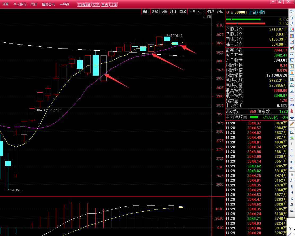Screen dimensions: 295x236
Task: Click the 3075.13 high price label
Action: [176, 36]
